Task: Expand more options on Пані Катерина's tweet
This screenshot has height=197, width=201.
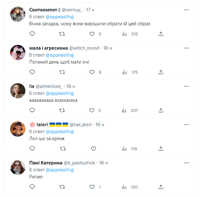Action: point(187,163)
